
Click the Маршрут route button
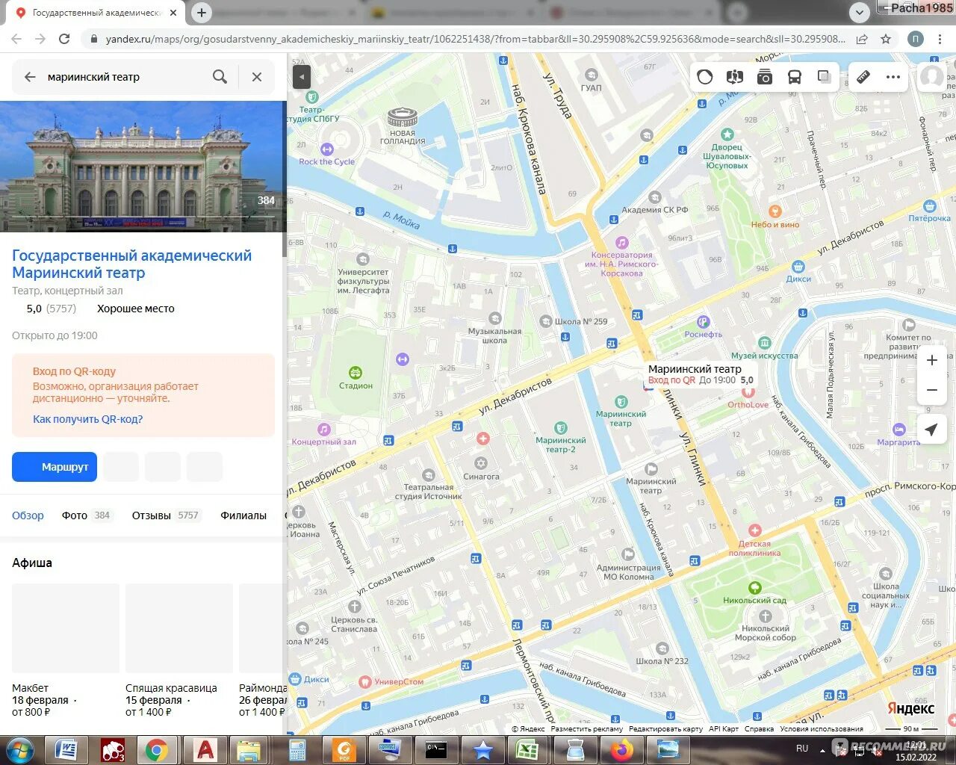[x=55, y=467]
